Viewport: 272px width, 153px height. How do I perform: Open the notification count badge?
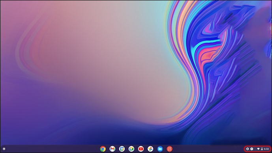click(x=252, y=149)
